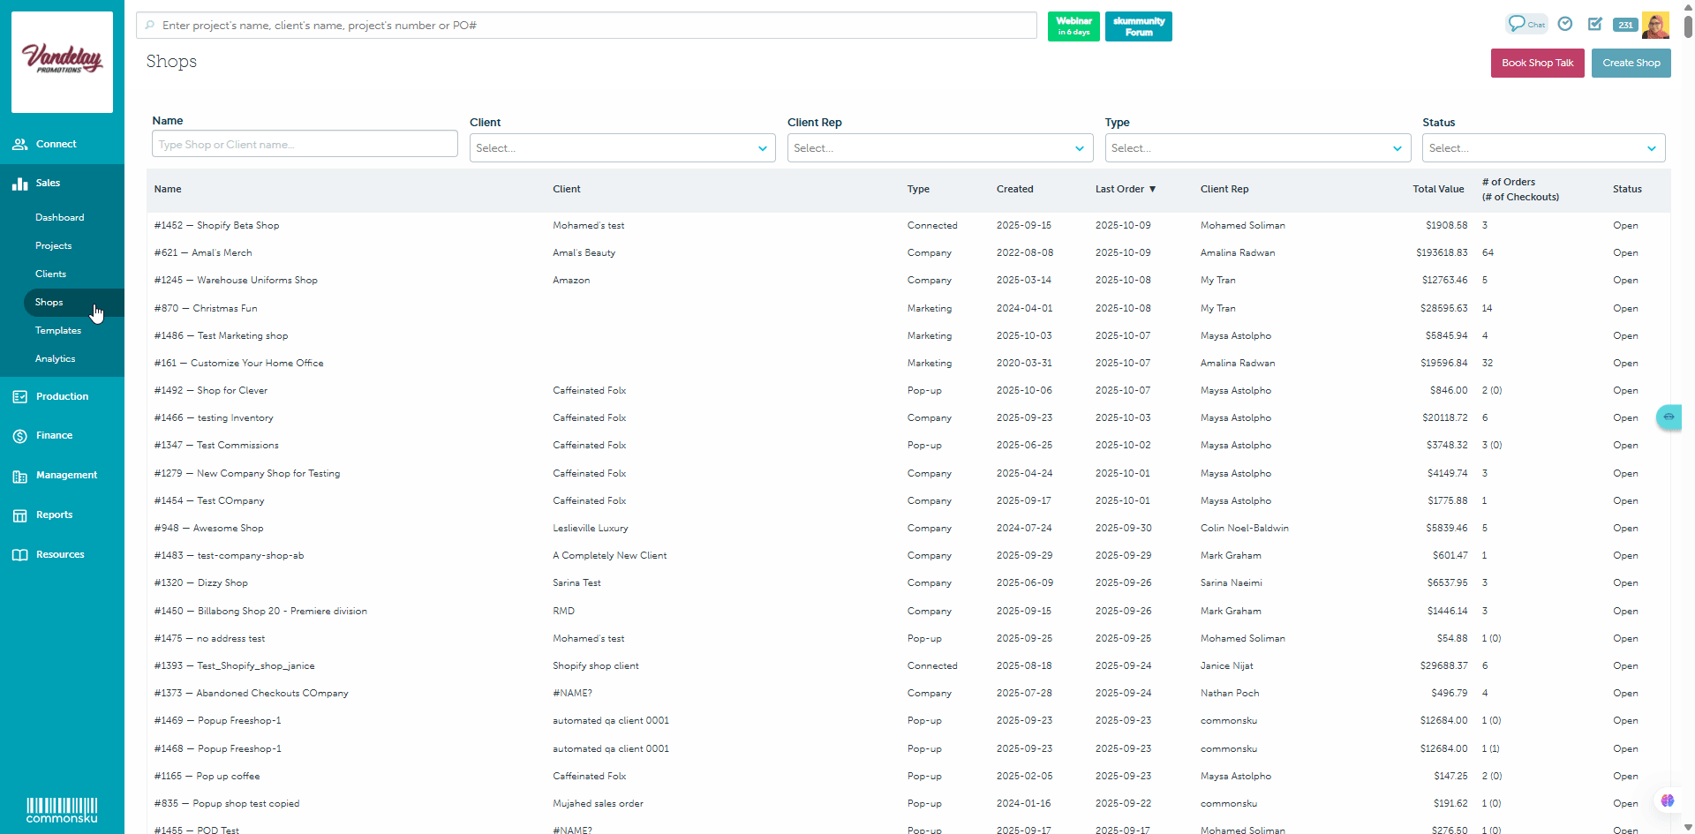Open Templates under Sales
1695x834 pixels.
pyautogui.click(x=58, y=330)
